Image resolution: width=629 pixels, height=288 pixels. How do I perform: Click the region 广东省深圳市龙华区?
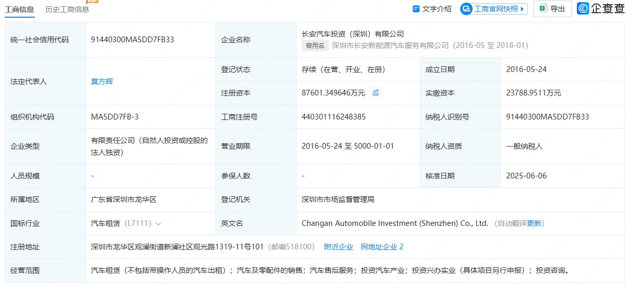tap(124, 199)
